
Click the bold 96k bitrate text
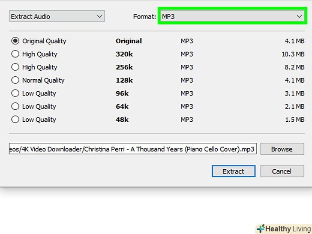[x=122, y=93]
